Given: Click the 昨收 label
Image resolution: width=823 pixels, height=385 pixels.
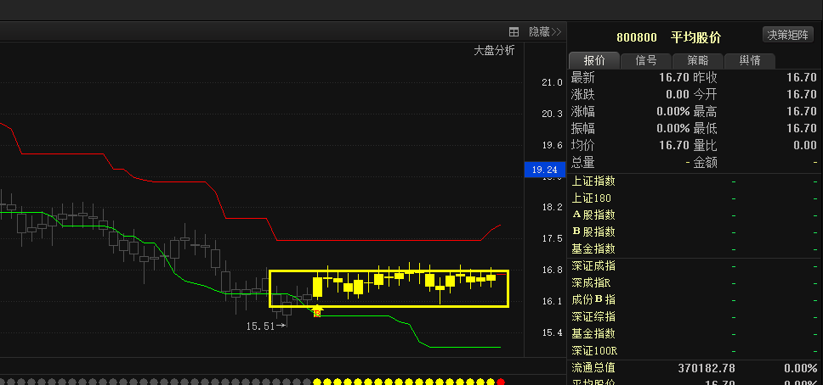Looking at the screenshot, I should [706, 78].
